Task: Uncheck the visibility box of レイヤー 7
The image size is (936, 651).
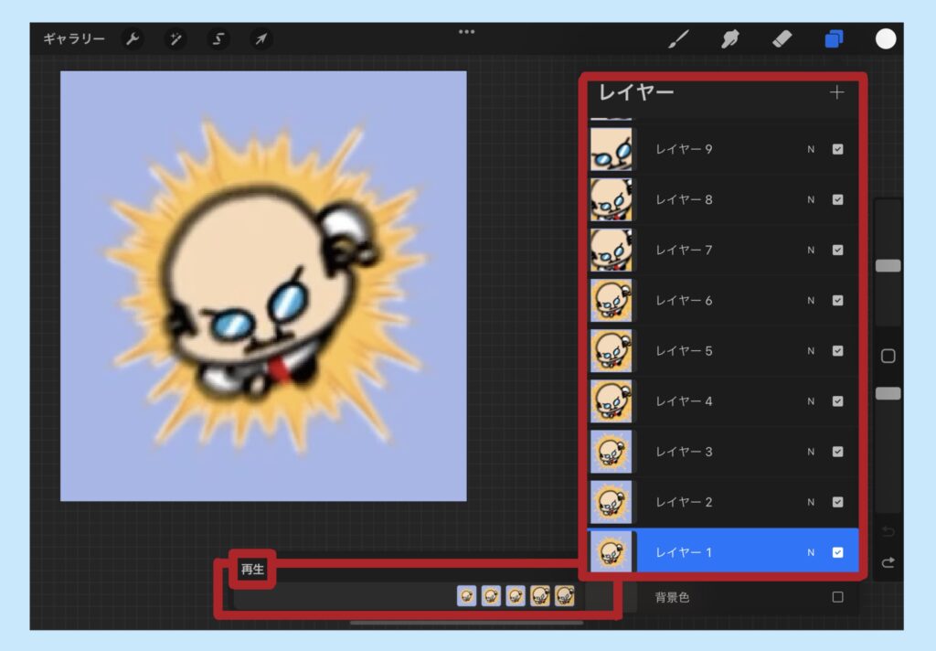Action: click(838, 251)
